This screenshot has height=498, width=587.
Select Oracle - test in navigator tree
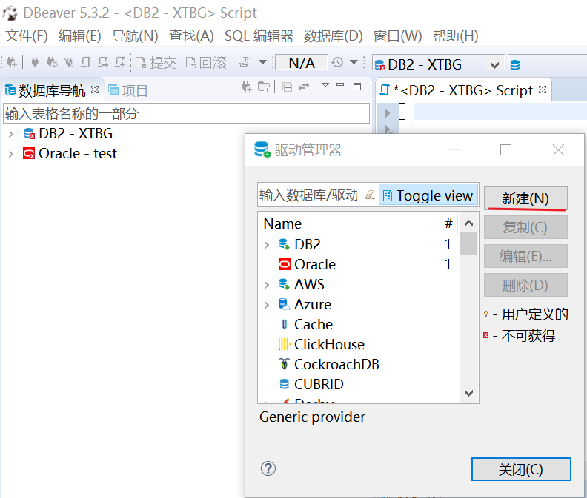click(x=78, y=154)
